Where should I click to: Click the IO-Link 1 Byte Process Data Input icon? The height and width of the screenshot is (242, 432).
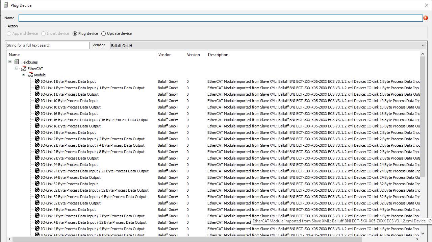coord(37,81)
